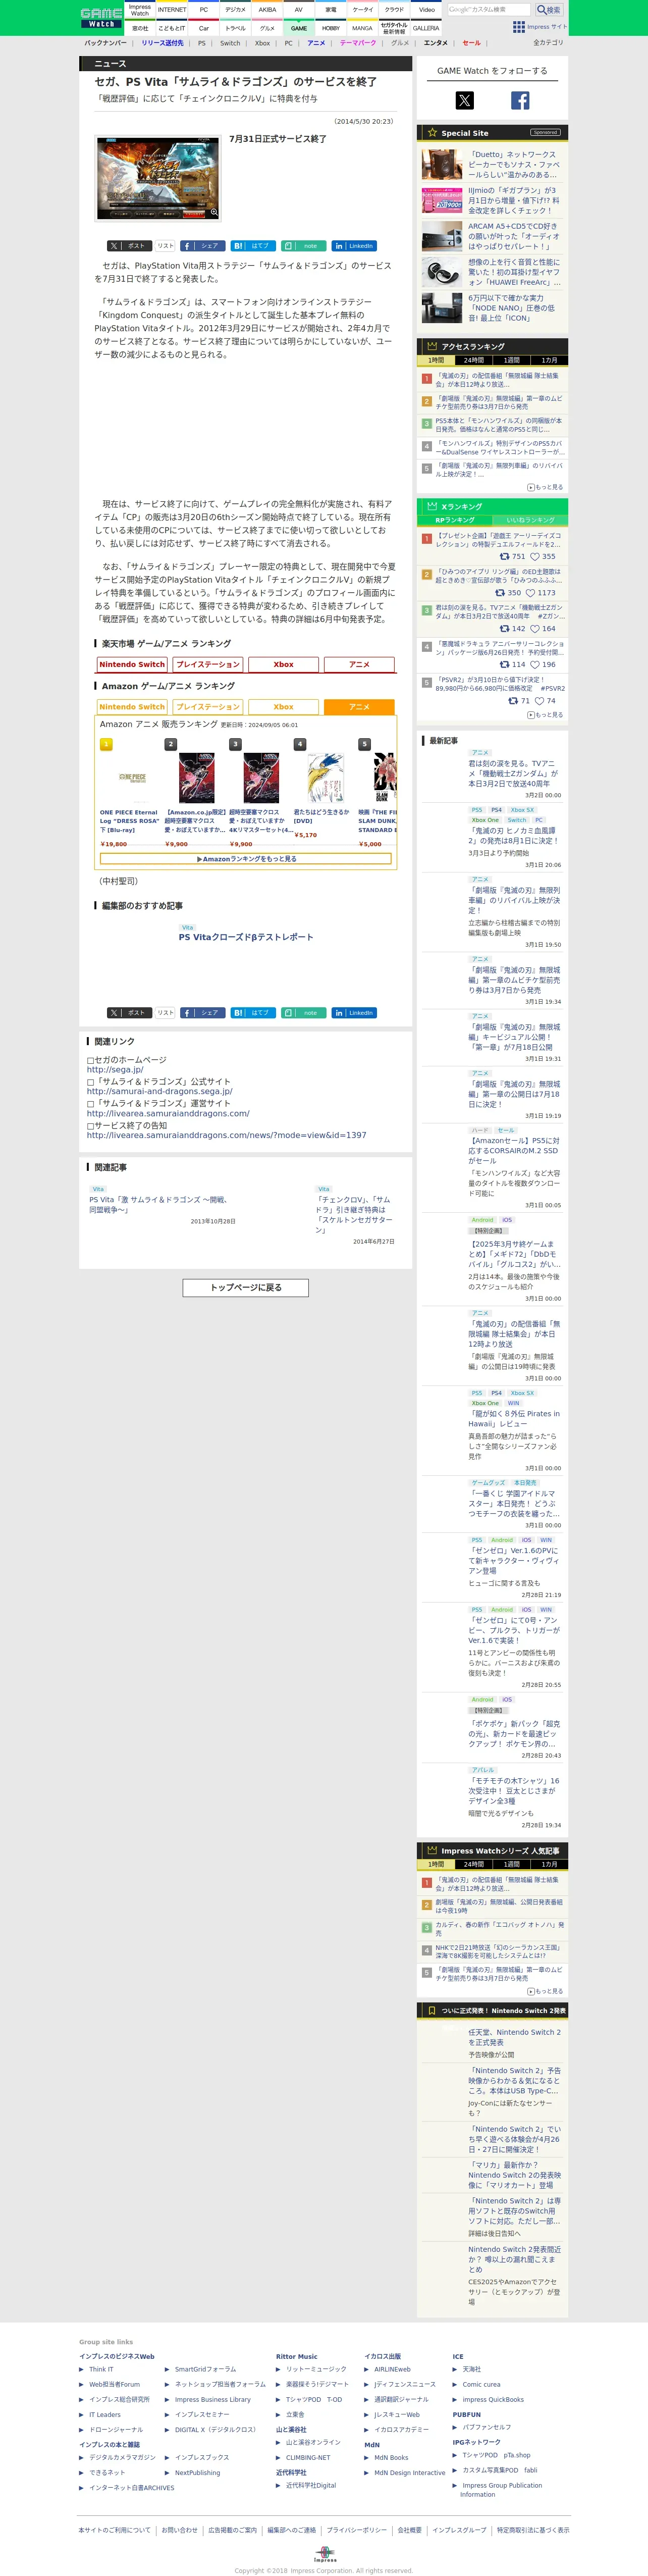Open the Impress site grid icon
Image resolution: width=648 pixels, height=2576 pixels.
coord(518,27)
